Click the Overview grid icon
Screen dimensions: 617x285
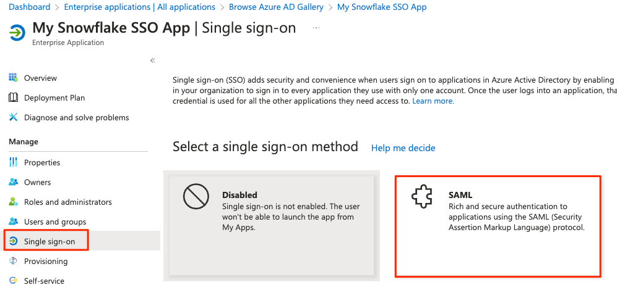[x=14, y=77]
